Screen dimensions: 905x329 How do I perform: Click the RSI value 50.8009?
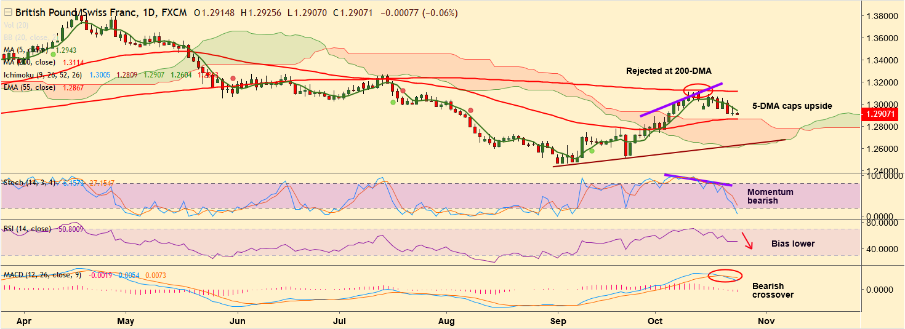[71, 229]
